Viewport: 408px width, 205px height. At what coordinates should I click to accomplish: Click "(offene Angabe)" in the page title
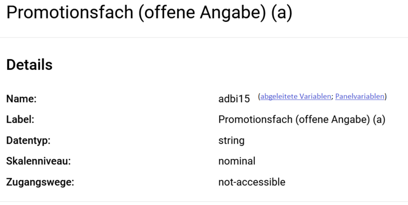202,12
